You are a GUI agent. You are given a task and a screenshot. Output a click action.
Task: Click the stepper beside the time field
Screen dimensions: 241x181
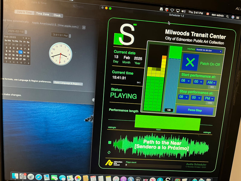point(70,36)
